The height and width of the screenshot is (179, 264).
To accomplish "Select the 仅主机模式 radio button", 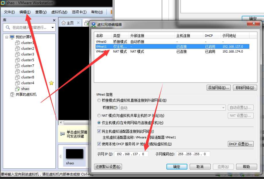I will point(99,123).
